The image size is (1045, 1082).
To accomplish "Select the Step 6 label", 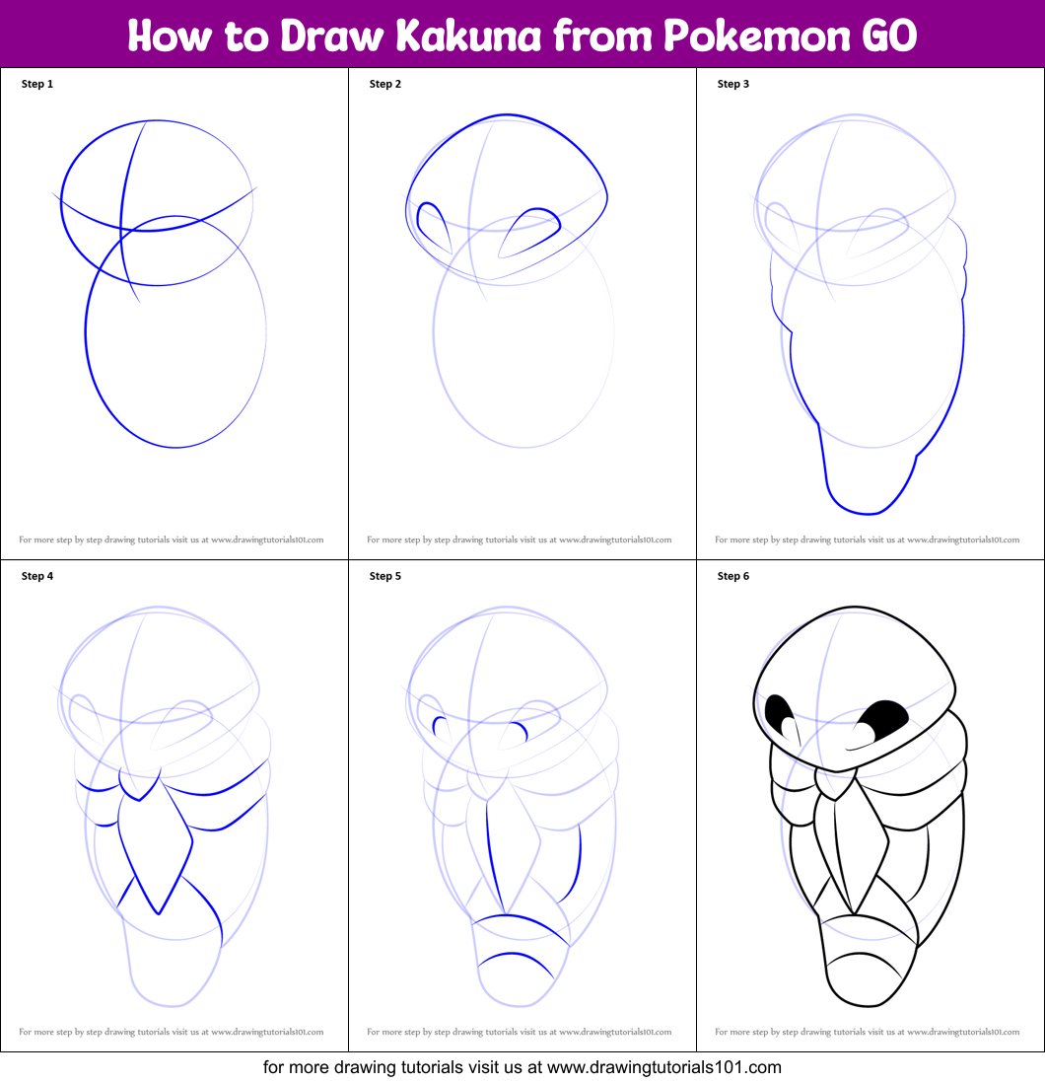I will coord(732,575).
